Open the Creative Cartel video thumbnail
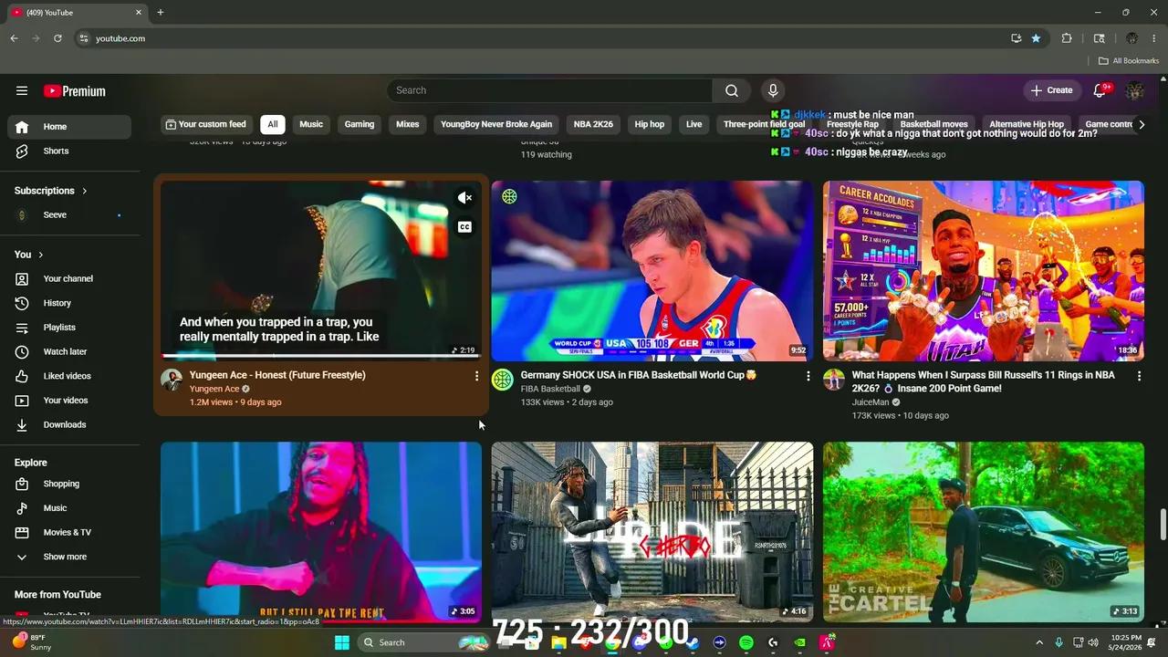Viewport: 1168px width, 657px height. 984,532
